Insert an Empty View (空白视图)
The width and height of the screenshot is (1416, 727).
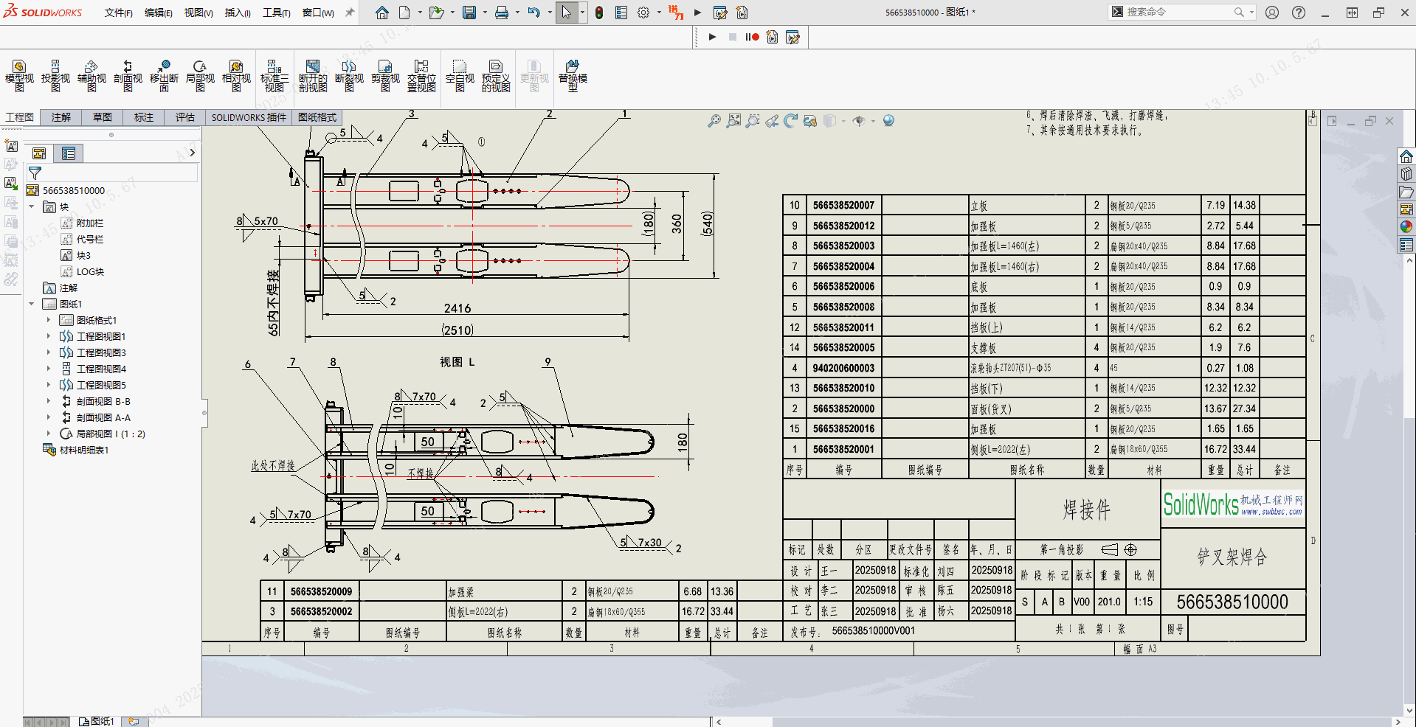pyautogui.click(x=460, y=75)
